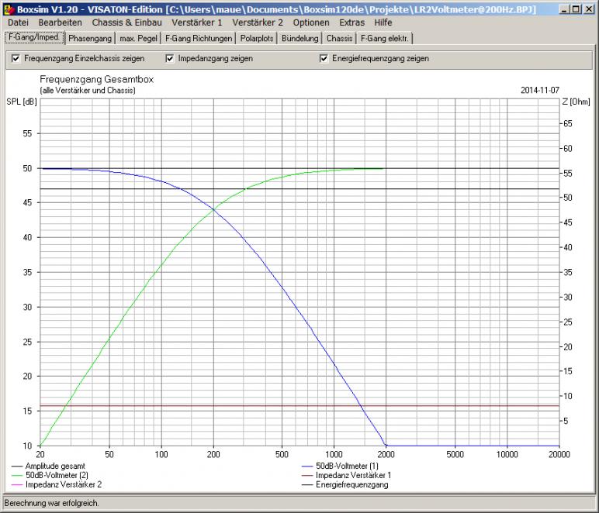Open the Datei menu
599x513 pixels.
click(x=18, y=23)
